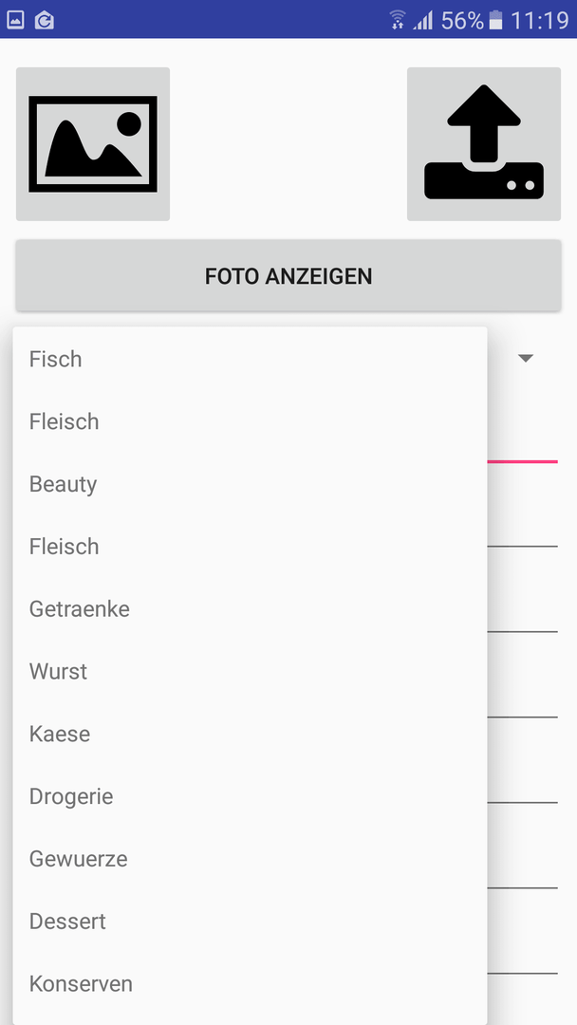The height and width of the screenshot is (1025, 577).
Task: Pick Kaese in the category list
Action: click(x=250, y=734)
